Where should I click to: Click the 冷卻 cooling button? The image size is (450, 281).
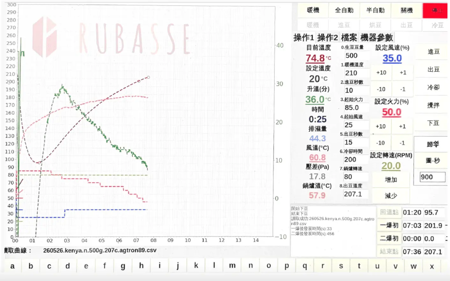click(433, 87)
